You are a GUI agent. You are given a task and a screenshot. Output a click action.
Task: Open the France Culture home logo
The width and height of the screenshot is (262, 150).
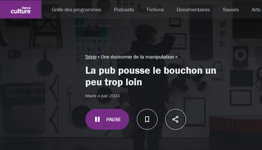(x=21, y=9)
